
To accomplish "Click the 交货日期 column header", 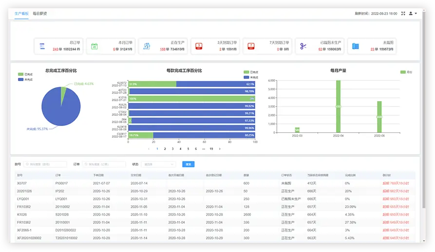I will 136,175.
